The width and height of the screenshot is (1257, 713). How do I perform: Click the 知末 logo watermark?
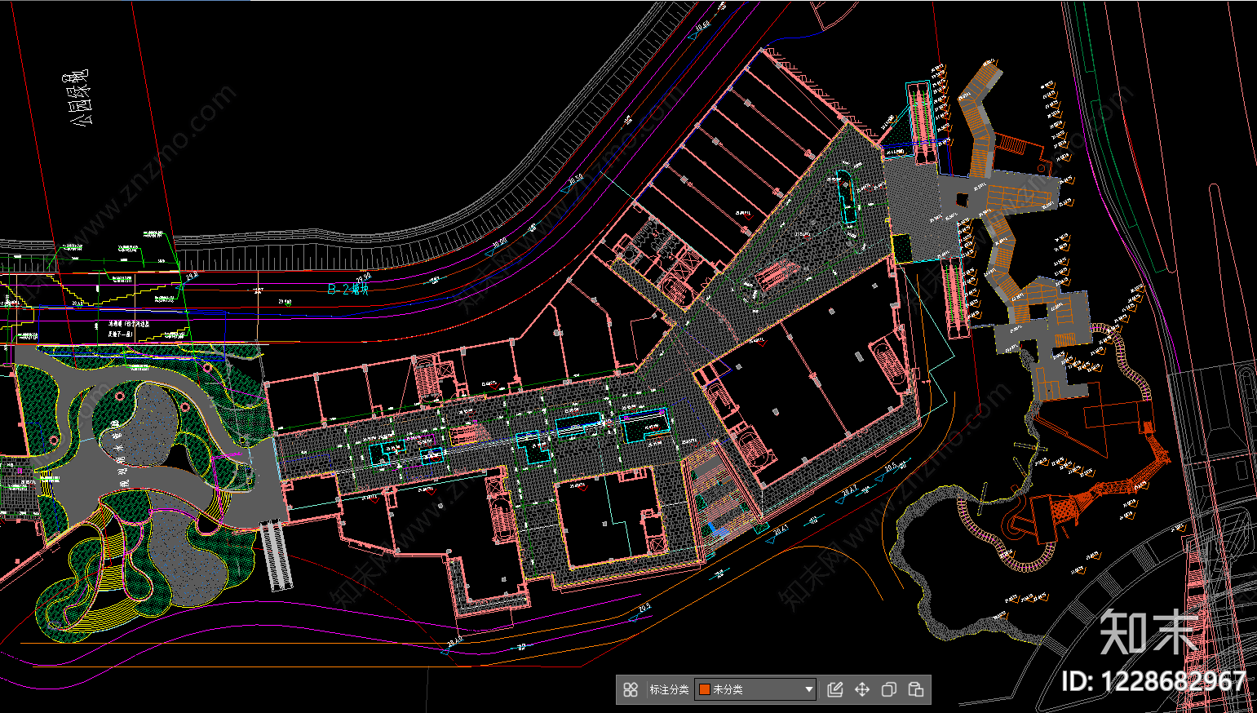tap(1149, 632)
